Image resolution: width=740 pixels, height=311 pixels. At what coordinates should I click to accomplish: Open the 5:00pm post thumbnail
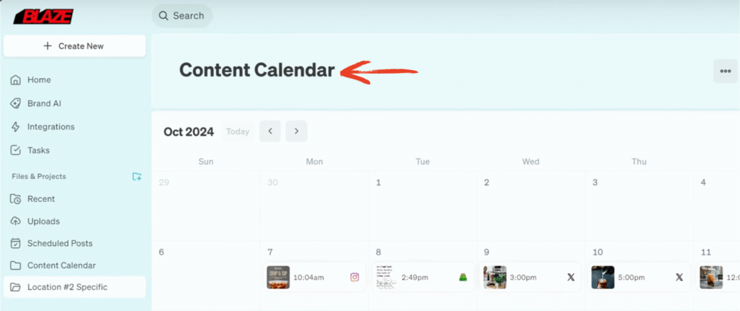(603, 278)
